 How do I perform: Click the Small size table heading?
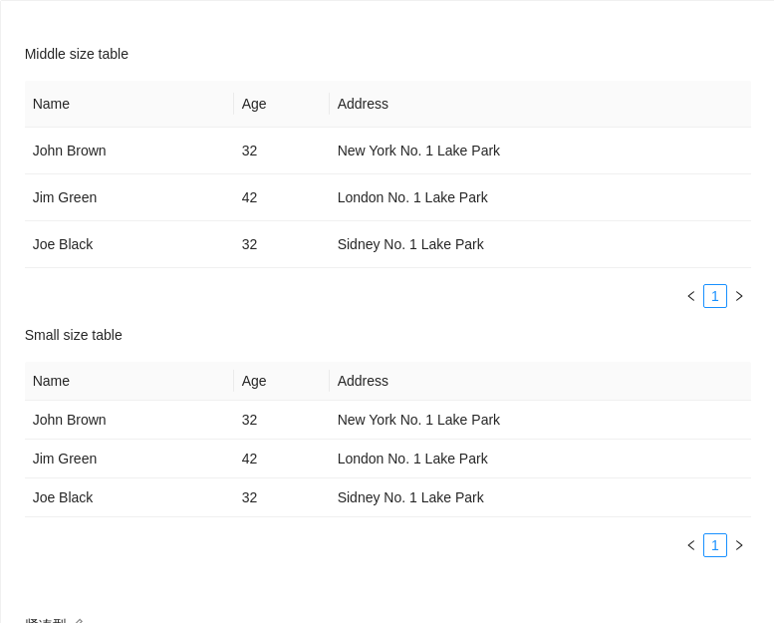(x=74, y=335)
